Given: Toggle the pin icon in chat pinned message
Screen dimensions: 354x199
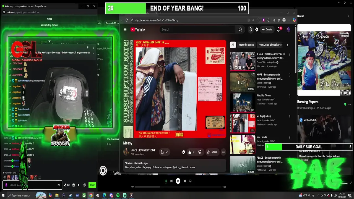Looking at the screenshot, I should pos(88,48).
